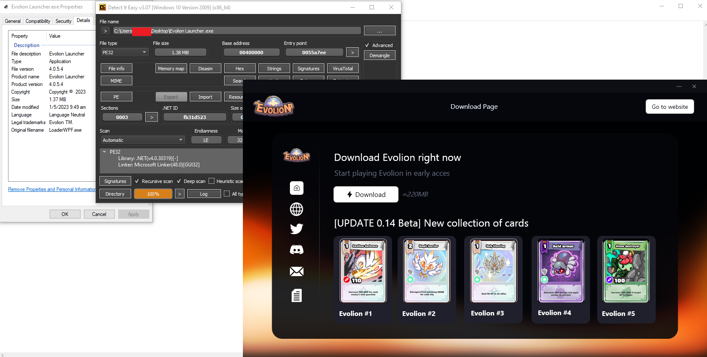Click the Import button
Image resolution: width=707 pixels, height=357 pixels.
pyautogui.click(x=206, y=97)
